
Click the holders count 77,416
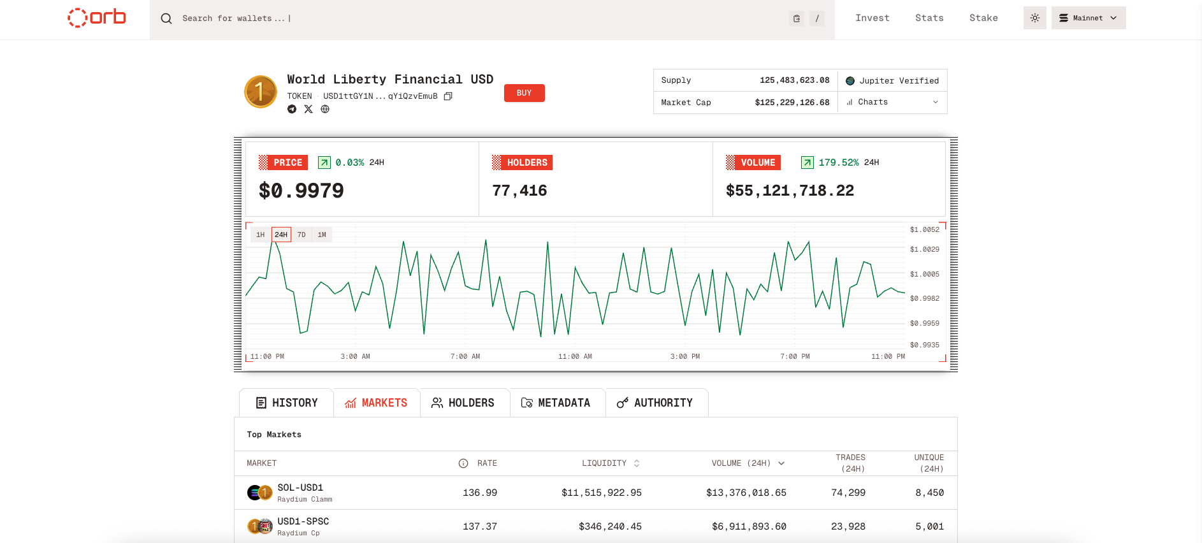point(519,191)
